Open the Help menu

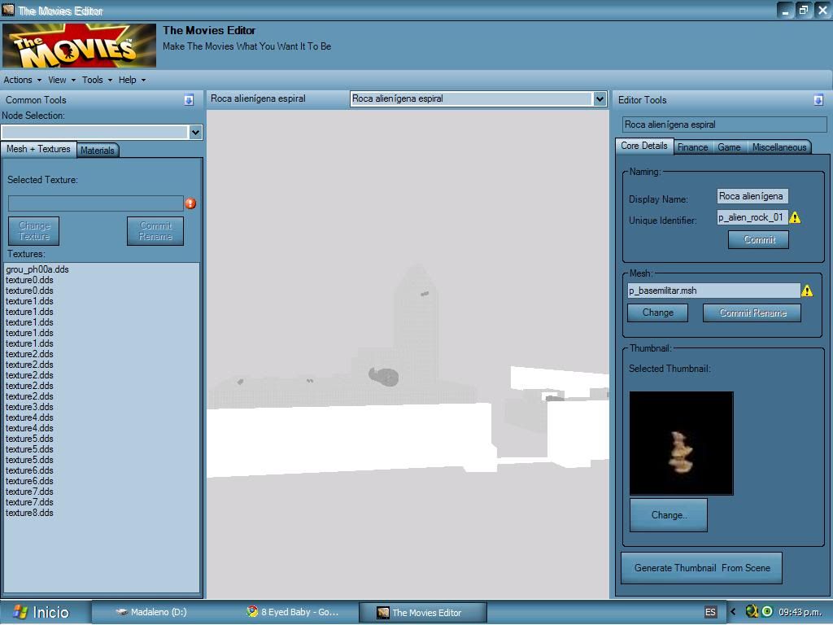pyautogui.click(x=132, y=80)
